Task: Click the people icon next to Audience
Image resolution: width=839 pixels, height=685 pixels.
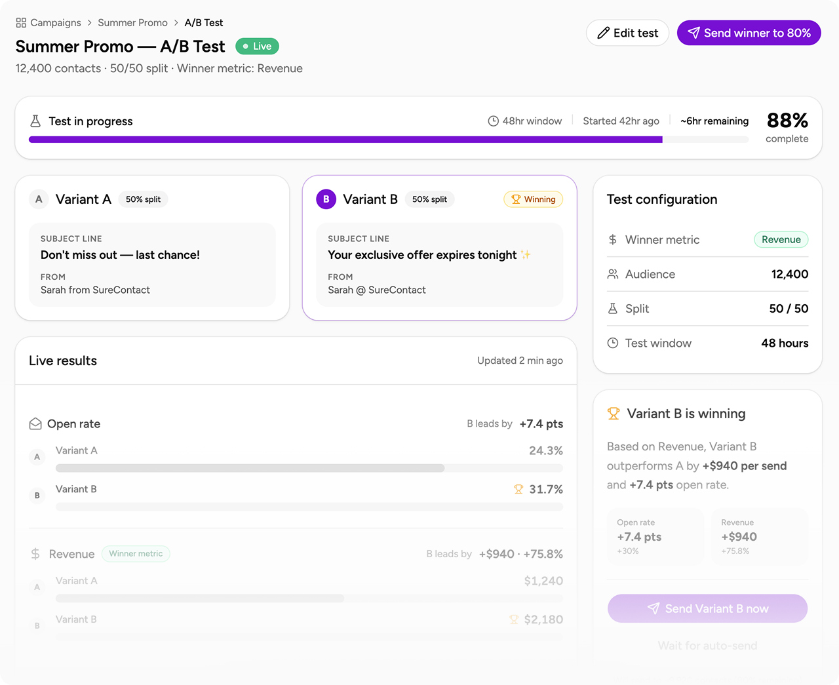Action: tap(613, 274)
